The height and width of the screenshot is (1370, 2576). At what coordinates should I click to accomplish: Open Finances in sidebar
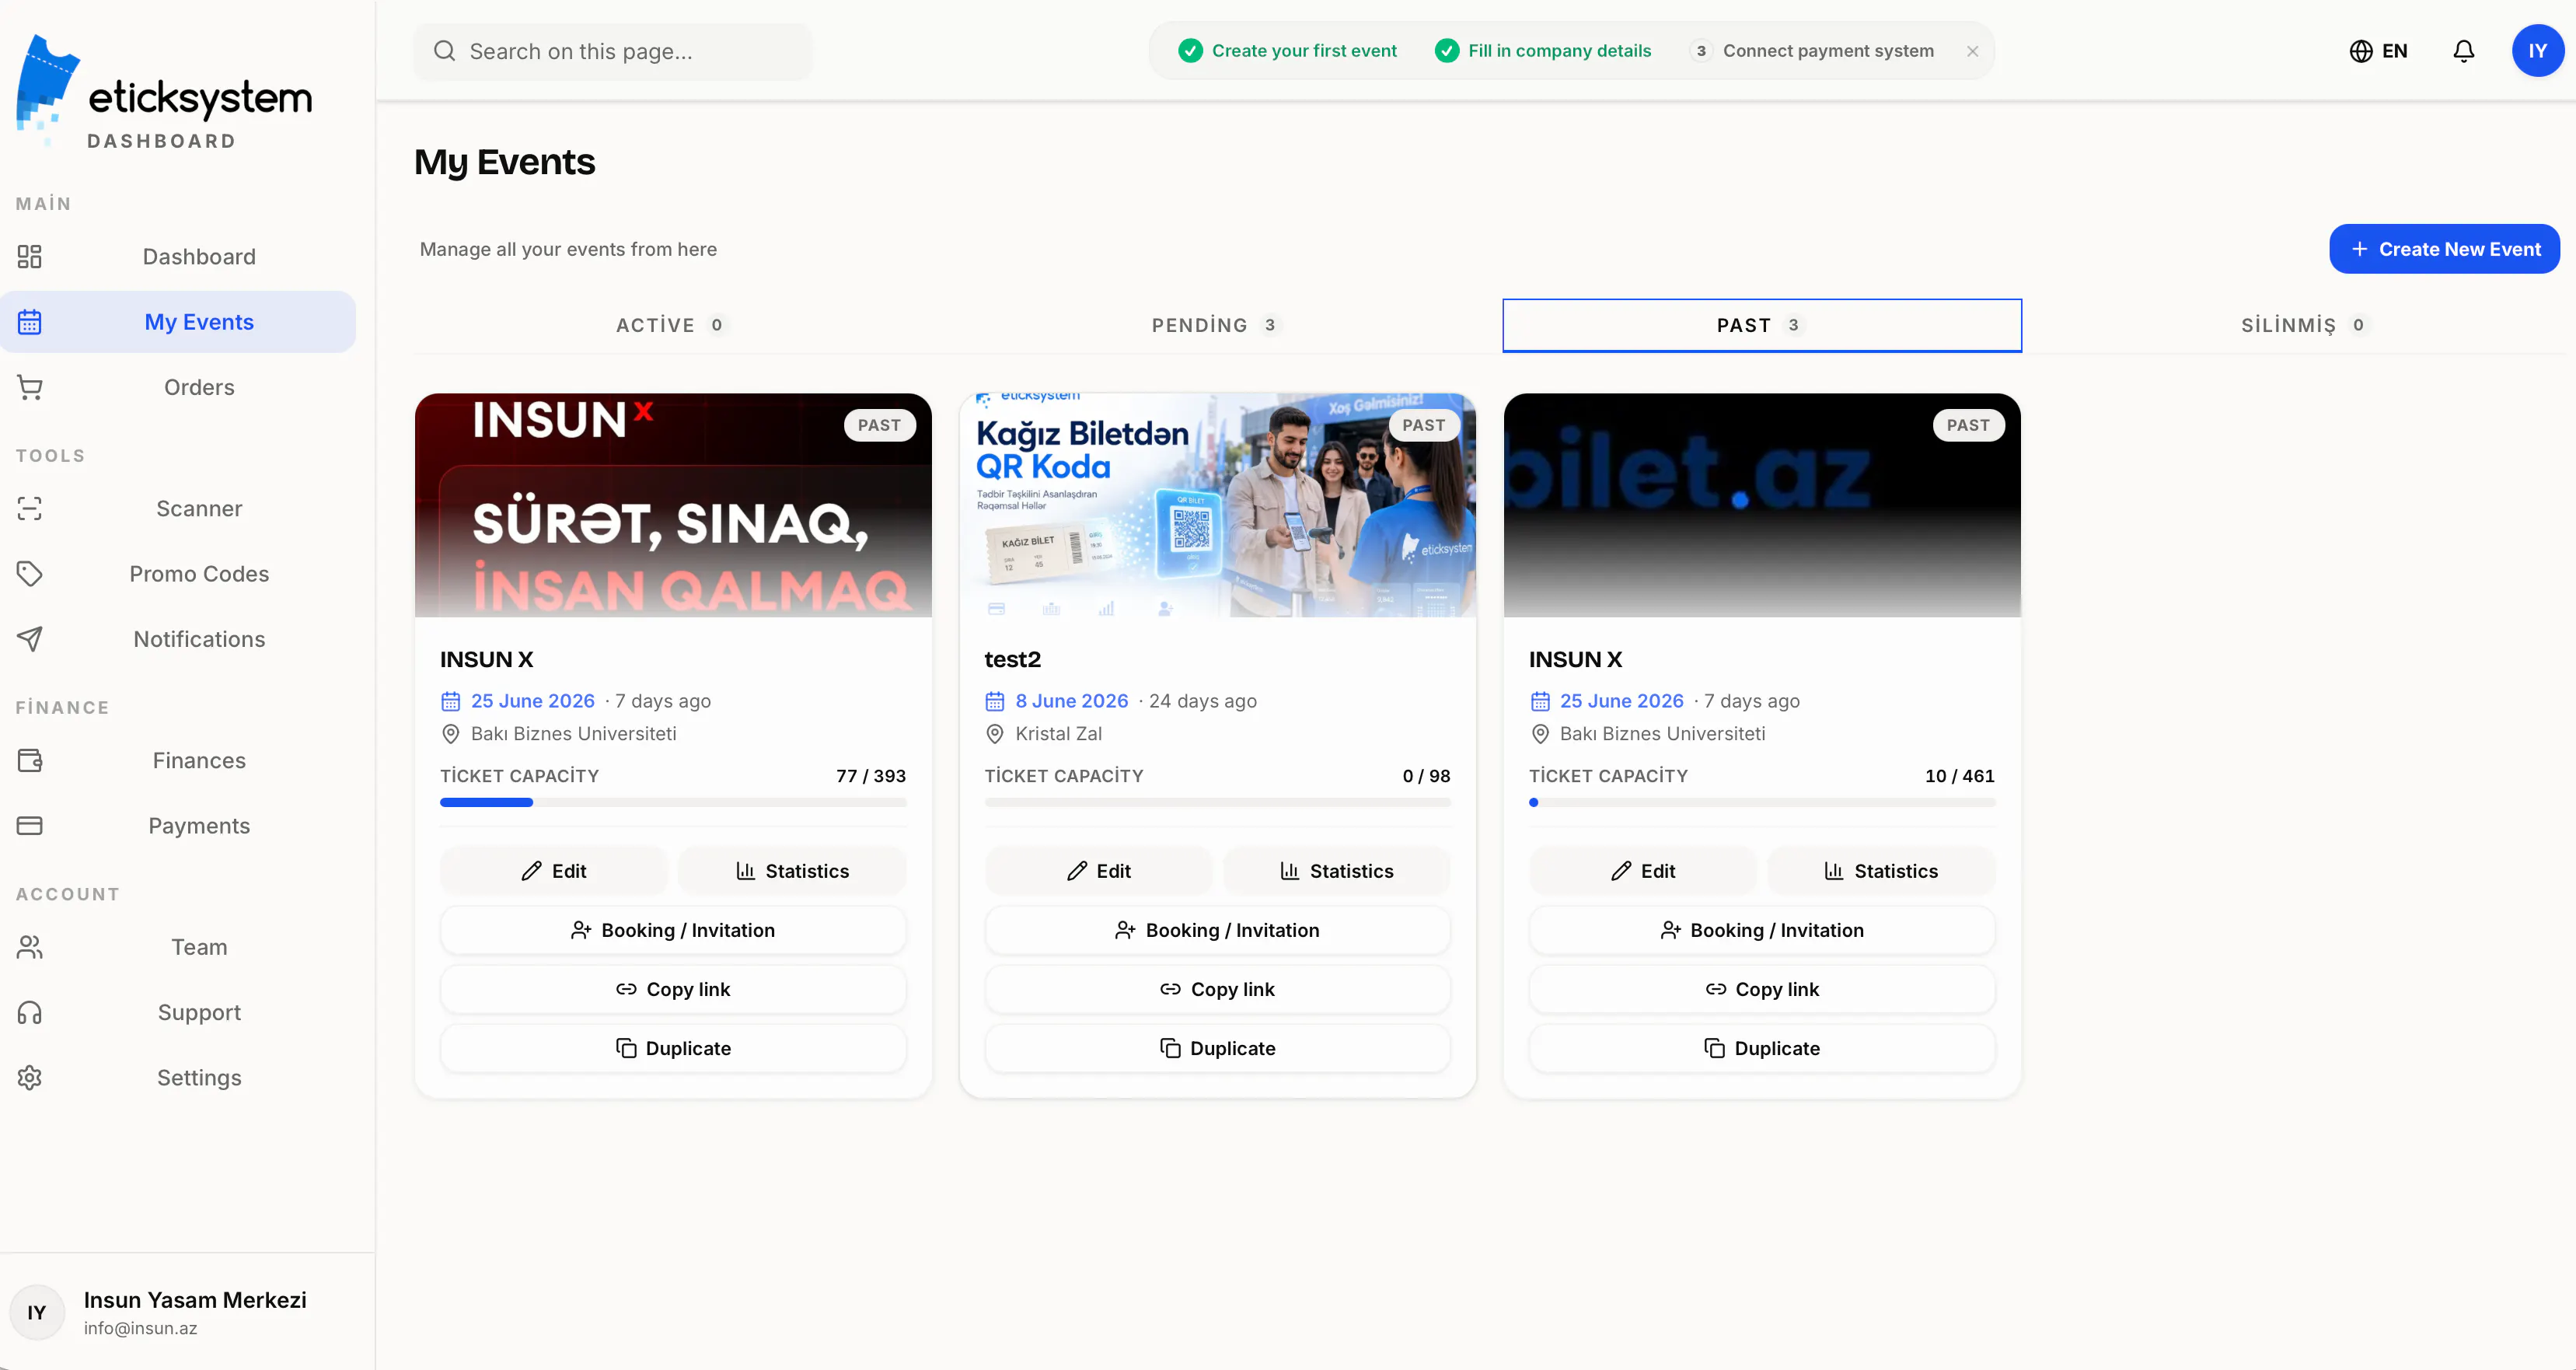point(178,761)
